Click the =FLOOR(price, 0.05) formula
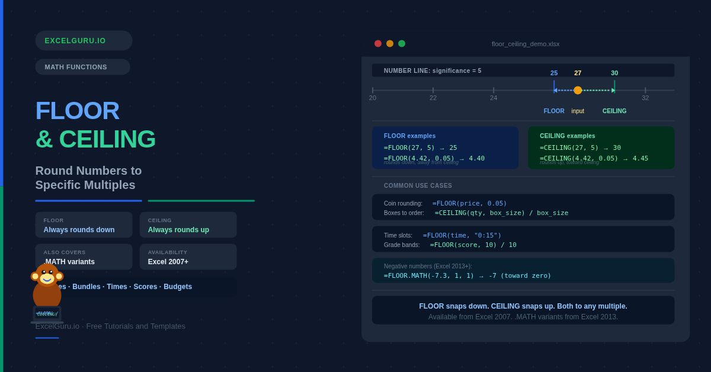 pyautogui.click(x=469, y=204)
